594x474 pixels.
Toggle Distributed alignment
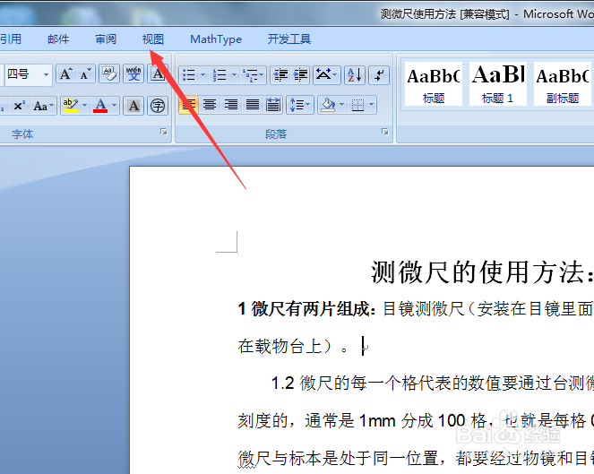coord(273,105)
